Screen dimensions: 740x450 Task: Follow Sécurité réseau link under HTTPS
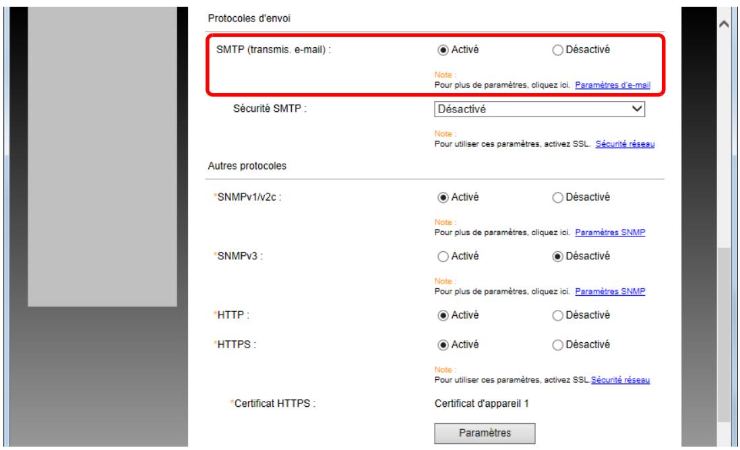[620, 381]
